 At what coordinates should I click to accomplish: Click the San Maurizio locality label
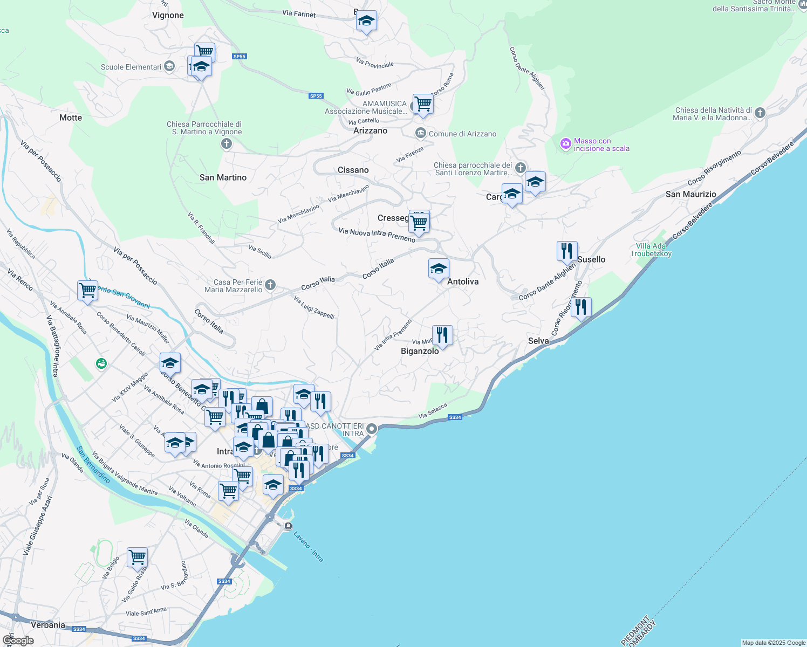click(x=691, y=194)
